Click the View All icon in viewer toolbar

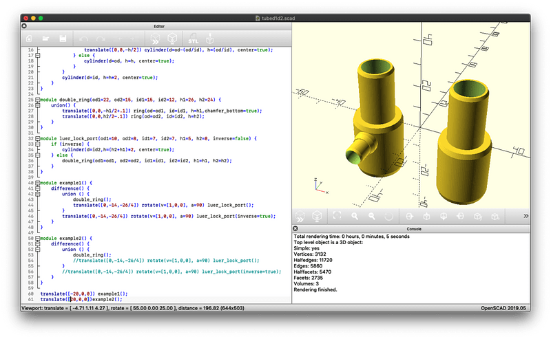click(x=337, y=216)
